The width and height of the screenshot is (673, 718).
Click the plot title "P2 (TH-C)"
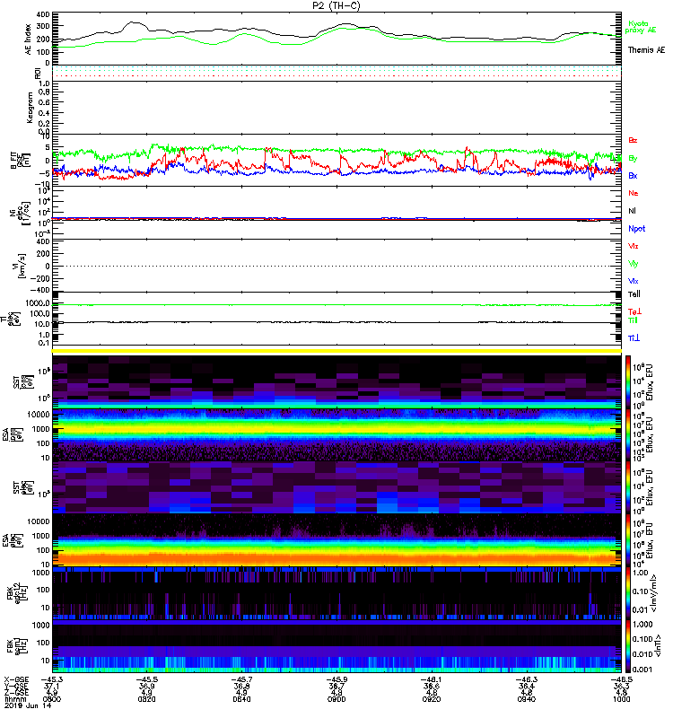pos(336,5)
